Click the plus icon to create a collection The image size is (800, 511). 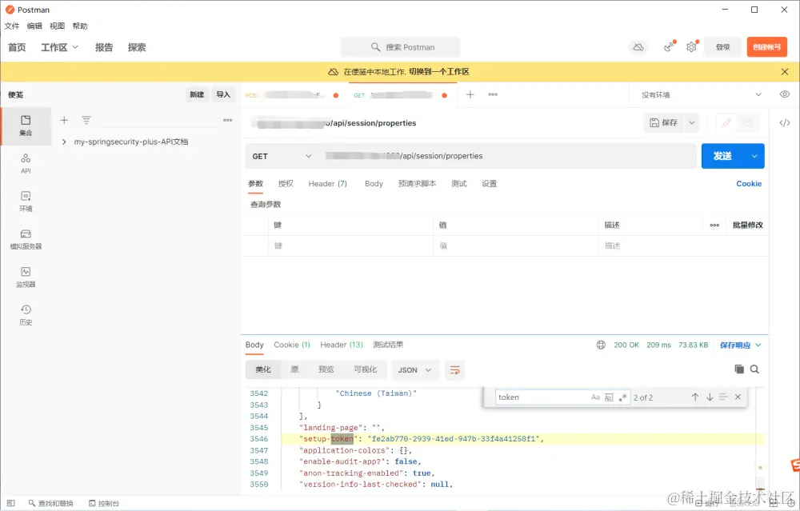coord(64,121)
